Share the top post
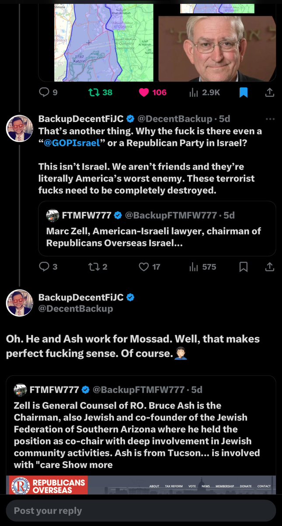282x526 pixels. [x=270, y=92]
